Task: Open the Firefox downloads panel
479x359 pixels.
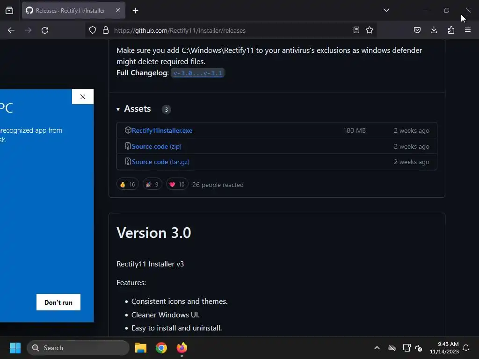Action: click(x=434, y=30)
